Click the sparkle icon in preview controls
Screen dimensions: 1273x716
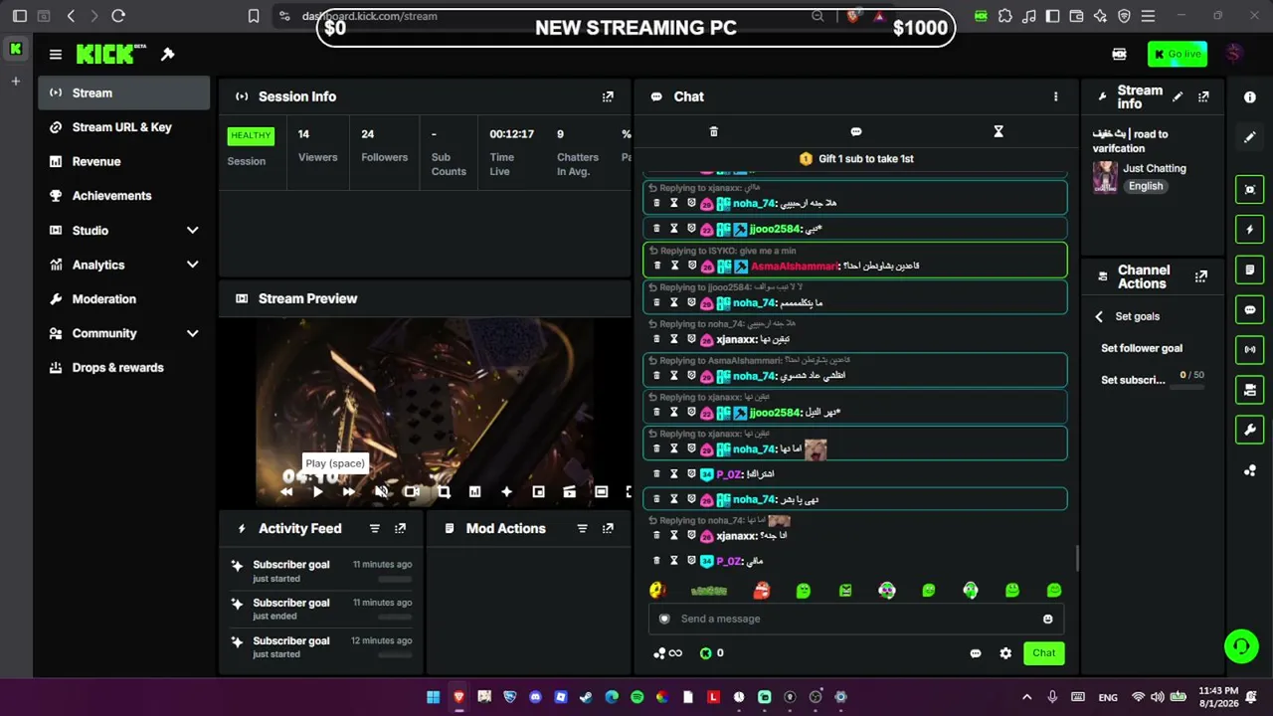point(506,491)
